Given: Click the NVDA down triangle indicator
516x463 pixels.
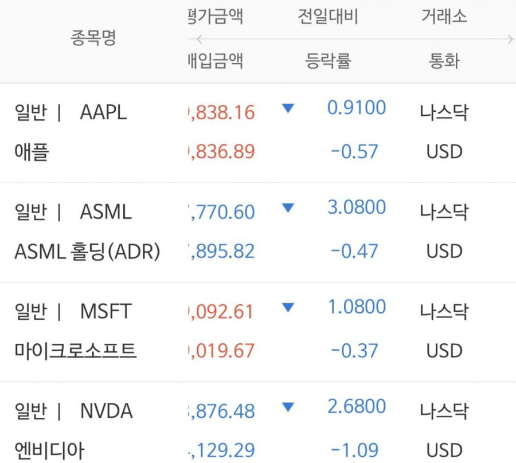Looking at the screenshot, I should tap(288, 407).
